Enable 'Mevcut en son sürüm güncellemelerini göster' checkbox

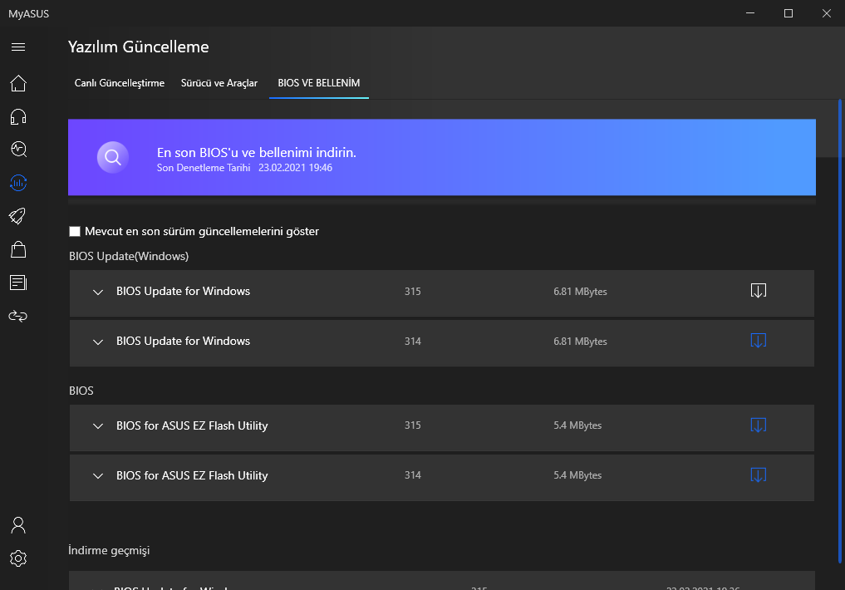75,231
